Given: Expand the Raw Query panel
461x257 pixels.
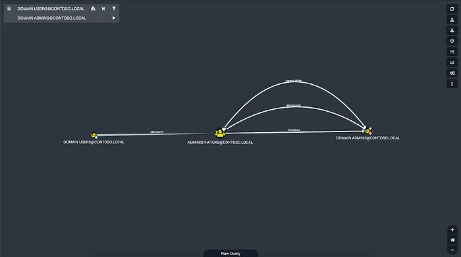Looking at the screenshot, I should coord(230,254).
